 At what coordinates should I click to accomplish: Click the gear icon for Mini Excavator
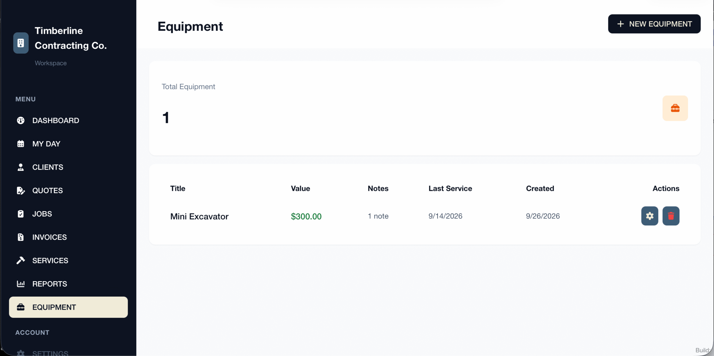(650, 216)
